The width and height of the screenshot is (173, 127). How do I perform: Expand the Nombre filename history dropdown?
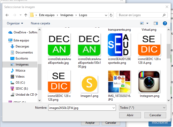113,108
